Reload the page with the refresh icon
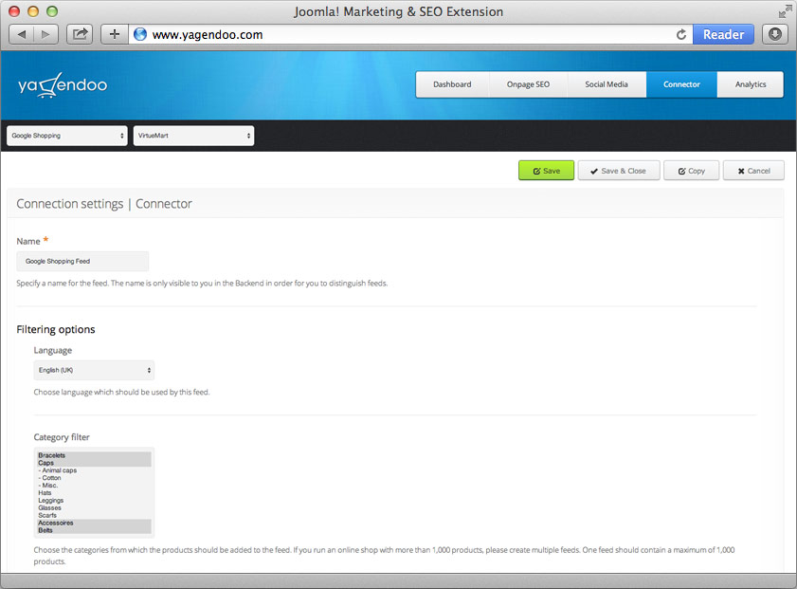Screen dimensions: 797x589 (x=681, y=34)
